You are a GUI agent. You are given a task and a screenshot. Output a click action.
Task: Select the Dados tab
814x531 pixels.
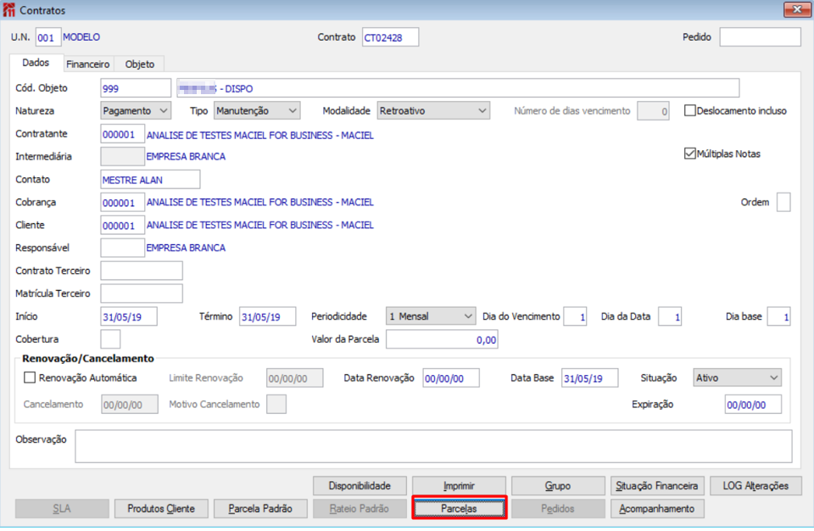(x=36, y=63)
